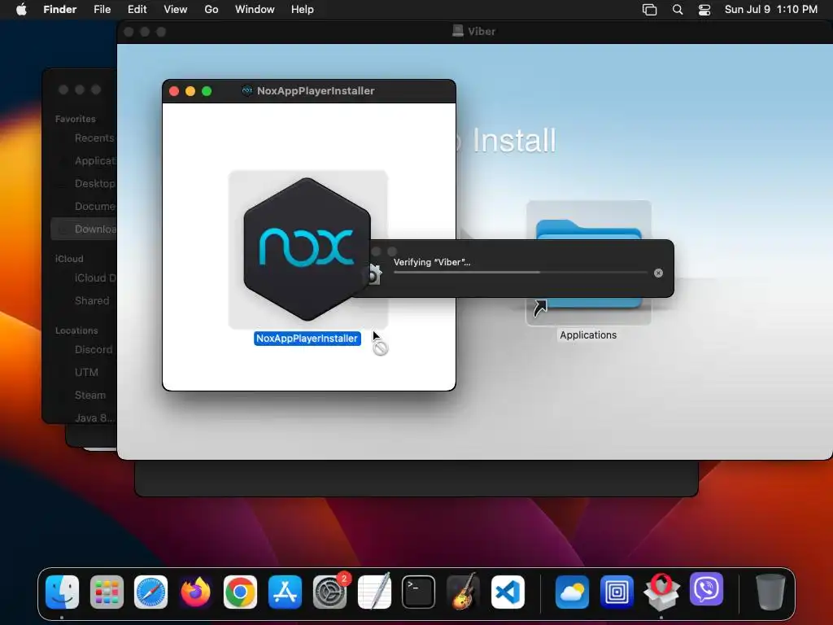
Task: Open the blue concentric squares app in Dock
Action: coord(617,592)
